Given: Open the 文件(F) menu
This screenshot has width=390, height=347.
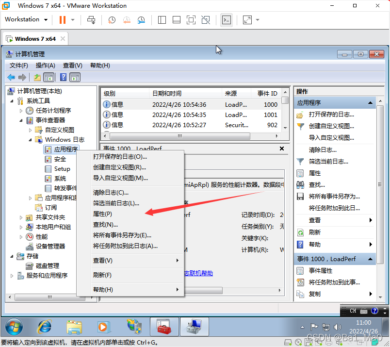Looking at the screenshot, I should 18,66.
